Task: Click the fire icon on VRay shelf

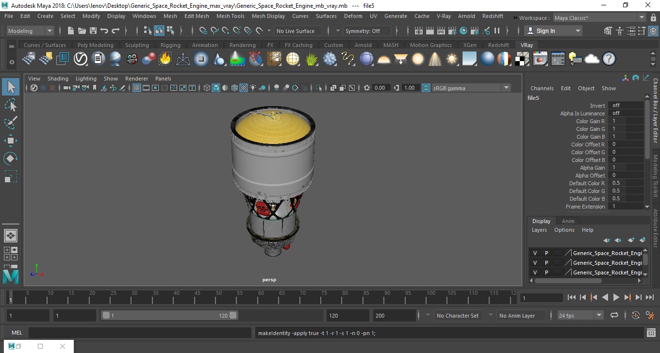Action: [x=165, y=59]
